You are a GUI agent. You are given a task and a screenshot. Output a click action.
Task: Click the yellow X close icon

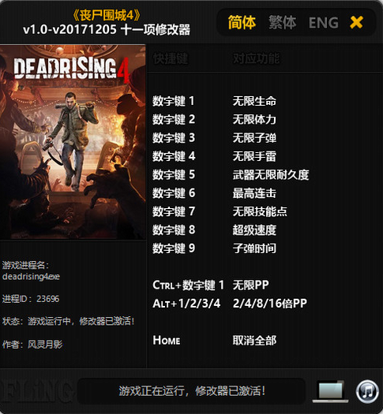(x=356, y=22)
